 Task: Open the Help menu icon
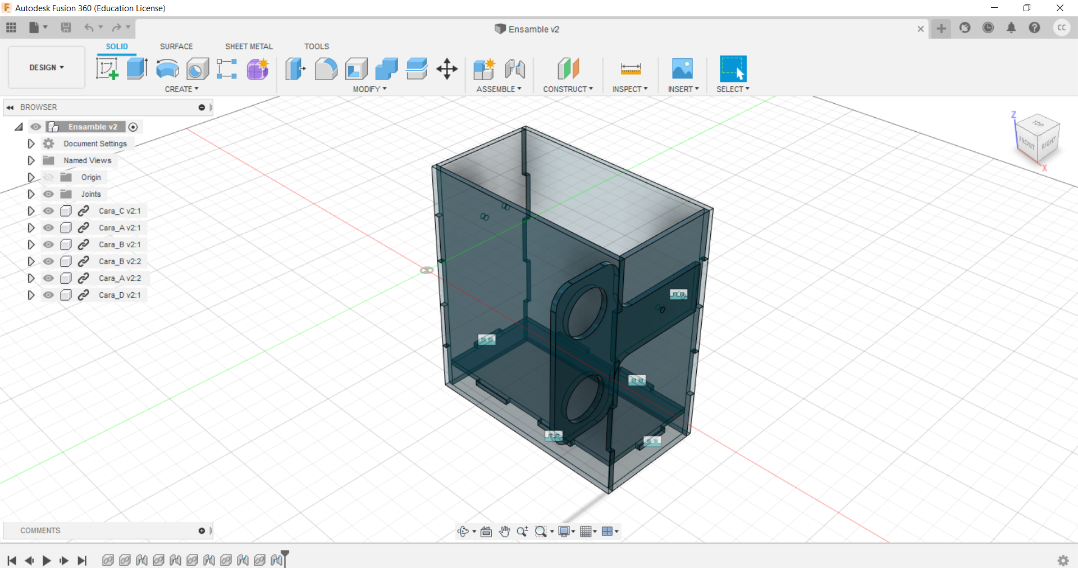1034,27
